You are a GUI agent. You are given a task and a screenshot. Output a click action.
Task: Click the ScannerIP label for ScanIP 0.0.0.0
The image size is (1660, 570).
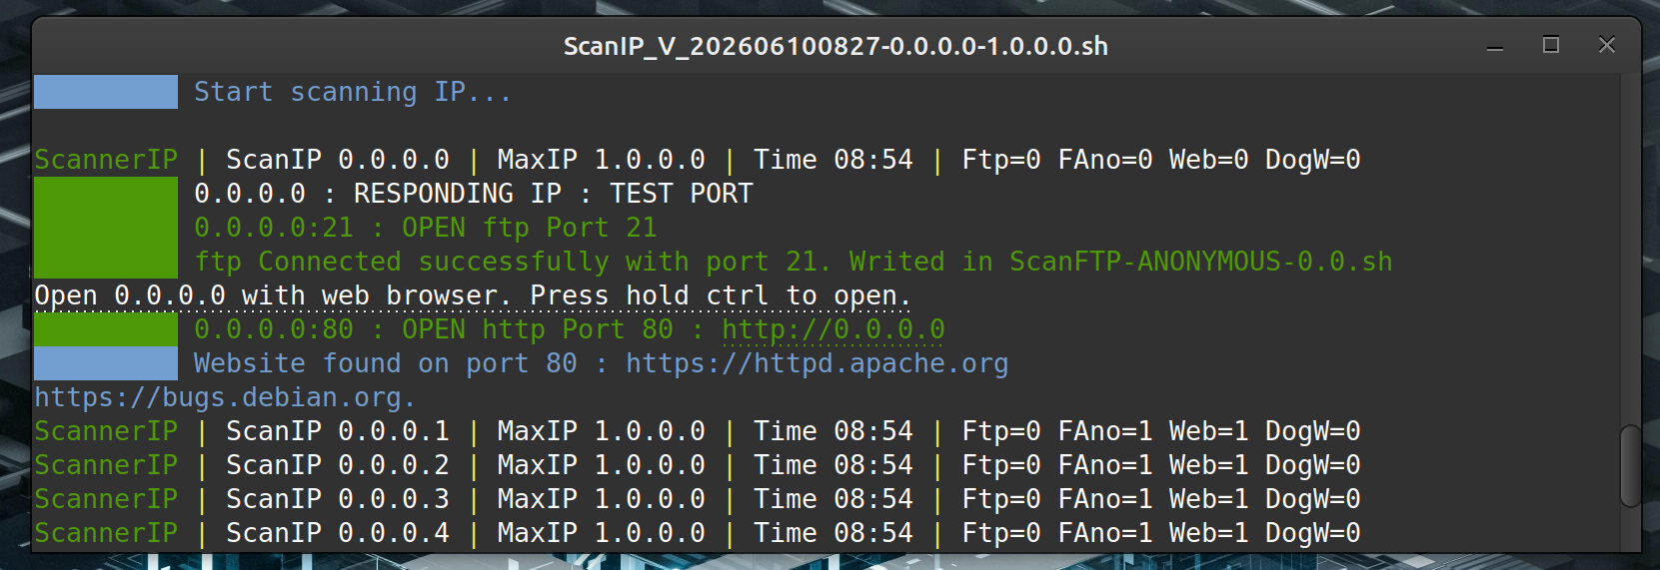106,160
